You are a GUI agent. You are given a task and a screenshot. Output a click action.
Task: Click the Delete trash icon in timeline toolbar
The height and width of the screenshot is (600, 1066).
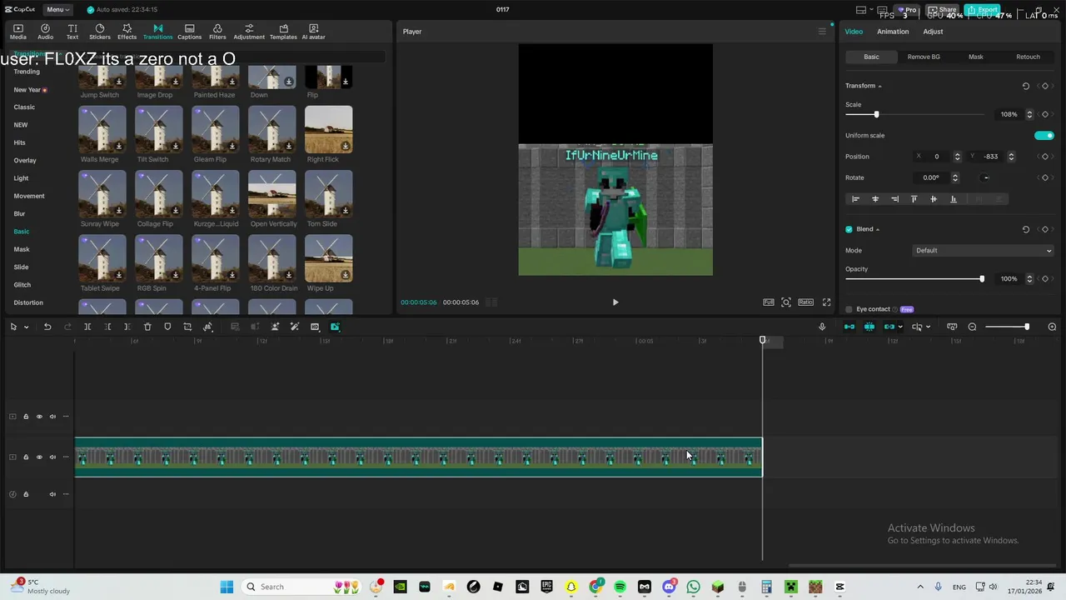pyautogui.click(x=147, y=327)
